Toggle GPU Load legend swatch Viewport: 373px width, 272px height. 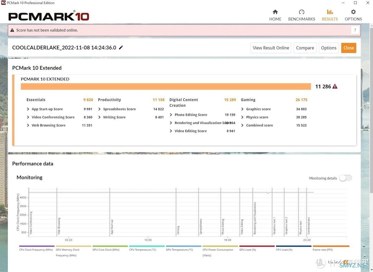[x=257, y=246]
